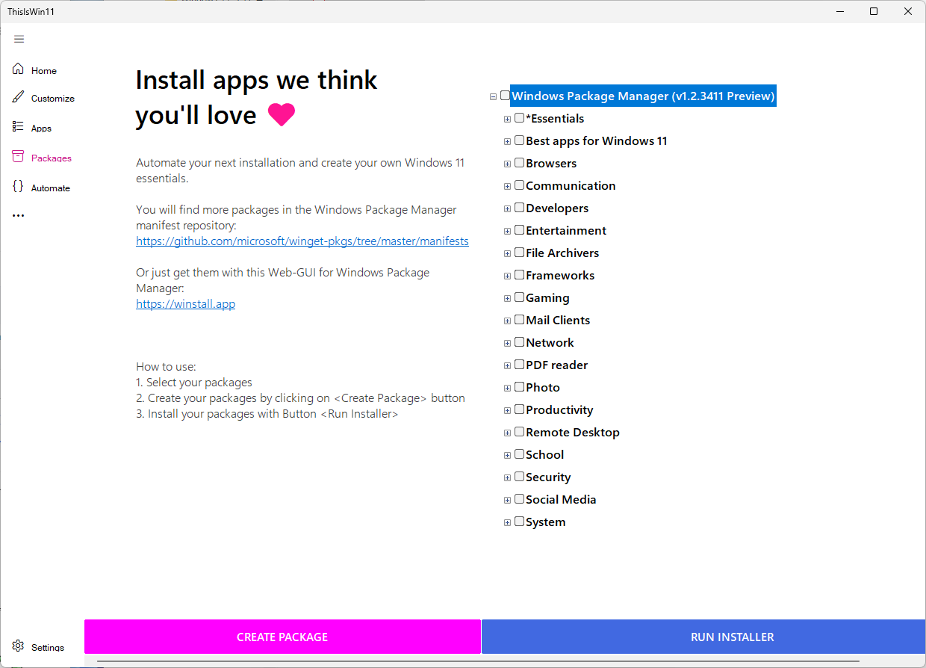Viewport: 926px width, 668px height.
Task: Check the Security checkbox
Action: pyautogui.click(x=520, y=477)
